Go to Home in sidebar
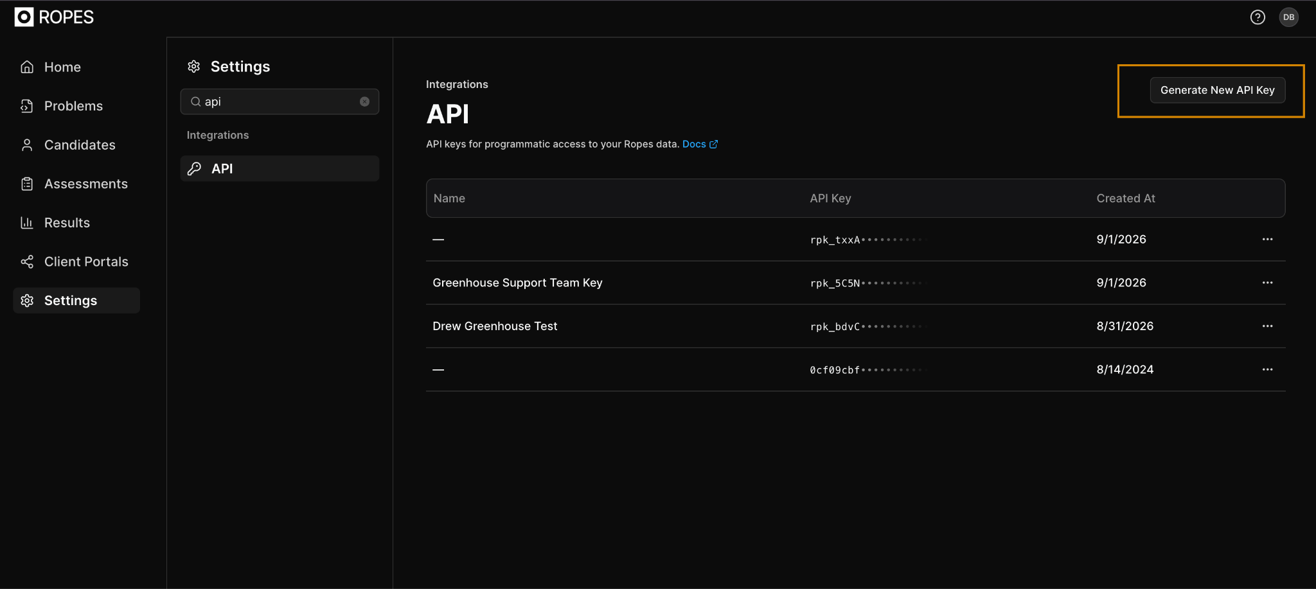 click(76, 67)
